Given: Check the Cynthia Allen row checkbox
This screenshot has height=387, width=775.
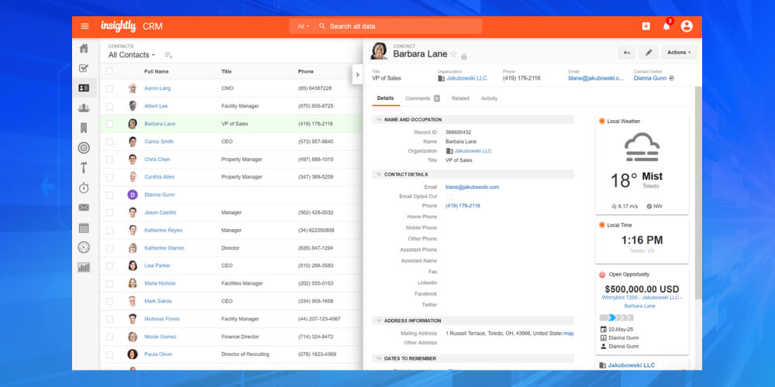Looking at the screenshot, I should [x=109, y=177].
